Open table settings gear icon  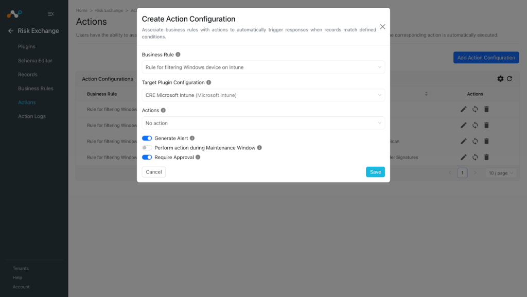500,79
